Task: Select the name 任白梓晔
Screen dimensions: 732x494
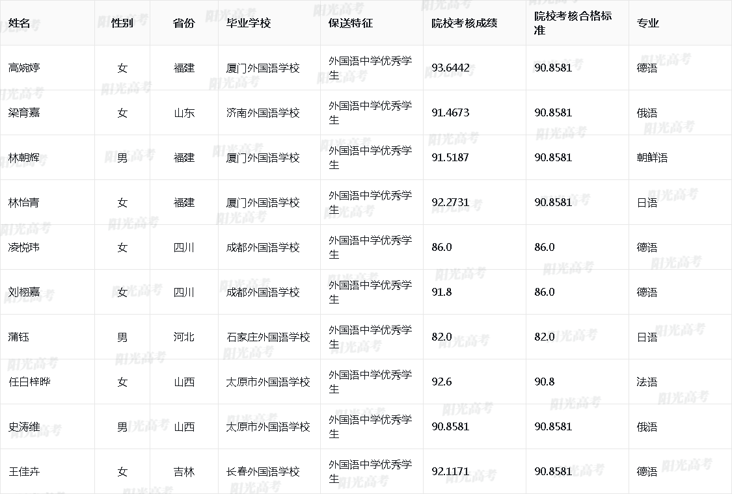Action: (29, 382)
